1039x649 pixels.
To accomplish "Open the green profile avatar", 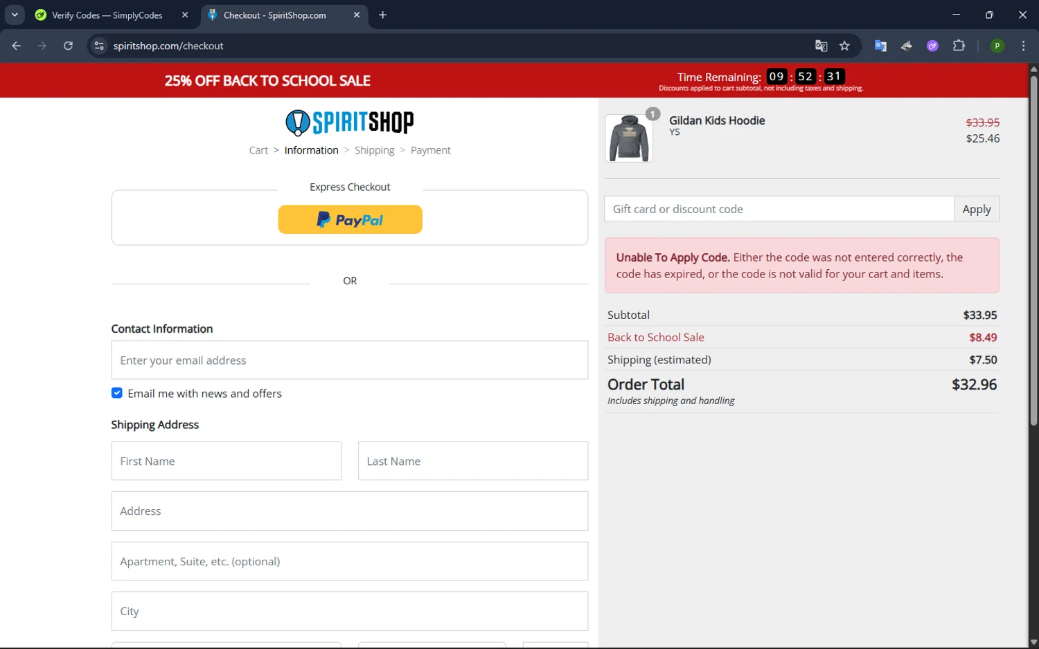I will 997,46.
